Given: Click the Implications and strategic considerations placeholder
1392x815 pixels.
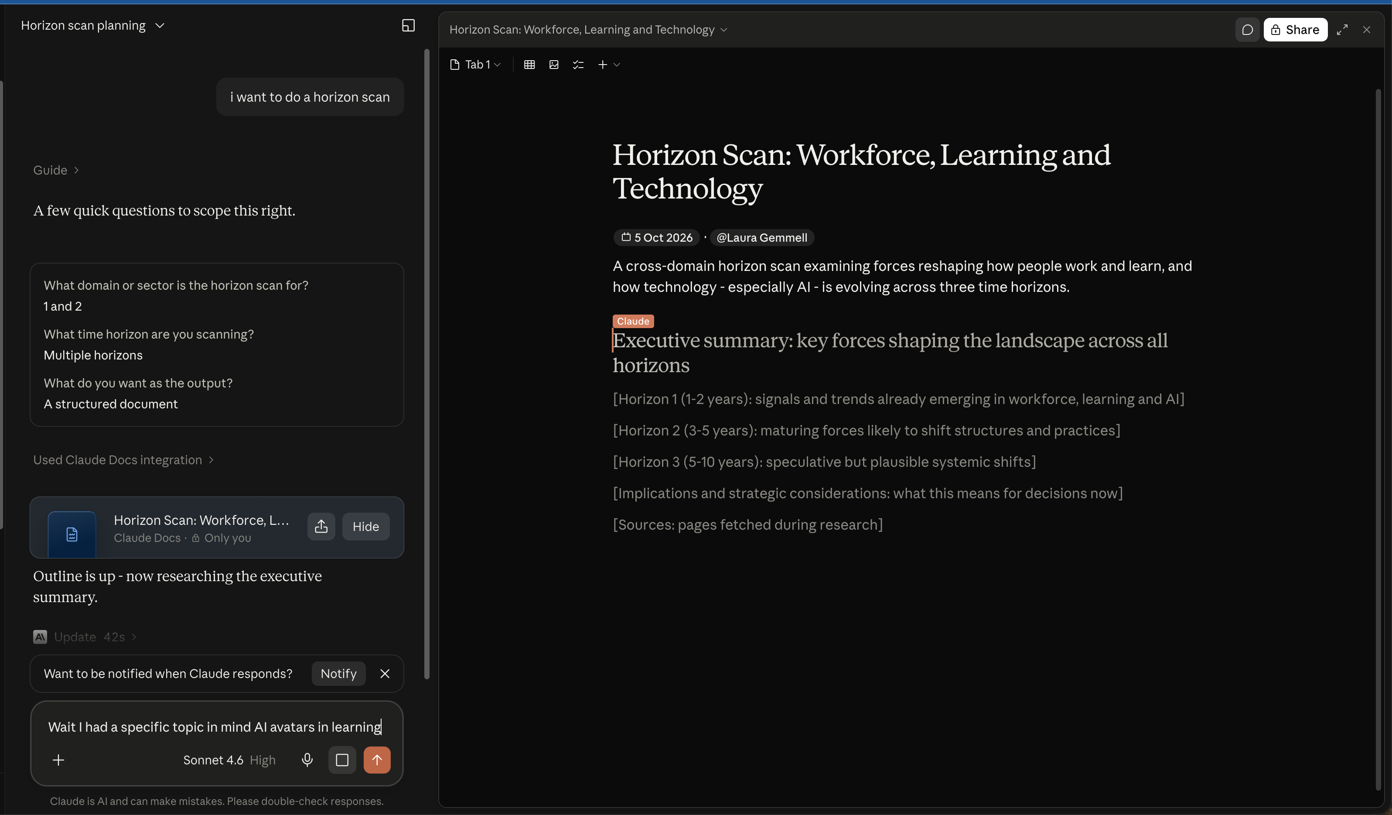Looking at the screenshot, I should [x=868, y=493].
